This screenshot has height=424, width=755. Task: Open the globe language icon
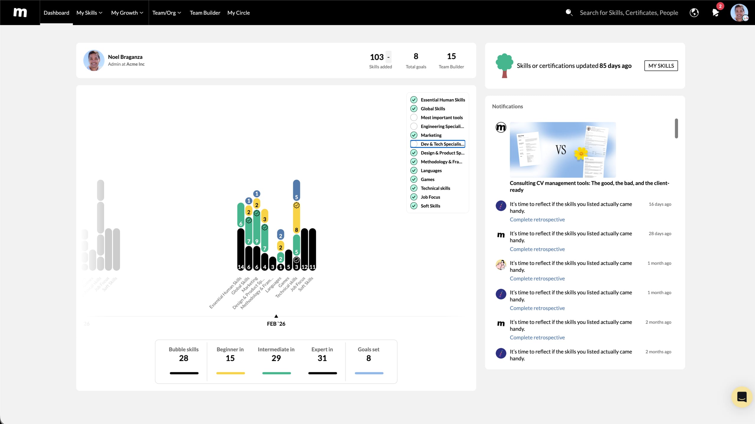click(694, 13)
